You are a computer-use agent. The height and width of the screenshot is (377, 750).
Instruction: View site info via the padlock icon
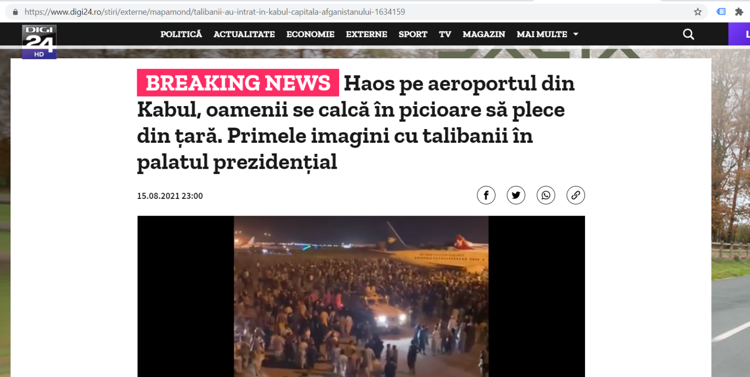(15, 12)
